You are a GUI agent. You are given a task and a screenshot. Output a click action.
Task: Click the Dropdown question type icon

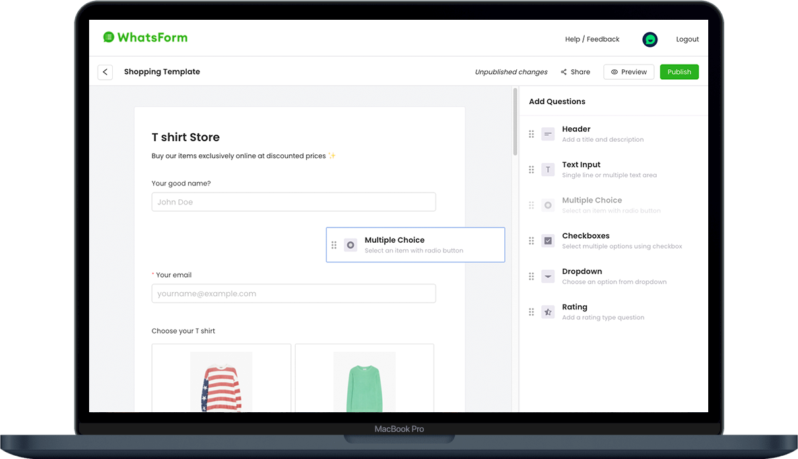pyautogui.click(x=548, y=276)
